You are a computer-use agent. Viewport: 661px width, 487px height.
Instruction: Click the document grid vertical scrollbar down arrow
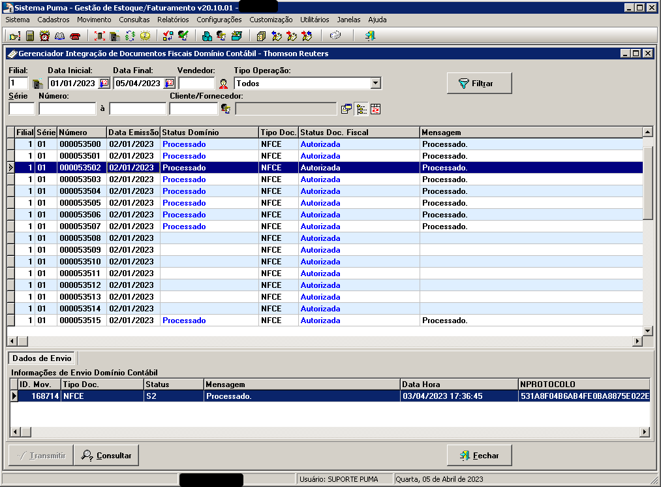647,331
